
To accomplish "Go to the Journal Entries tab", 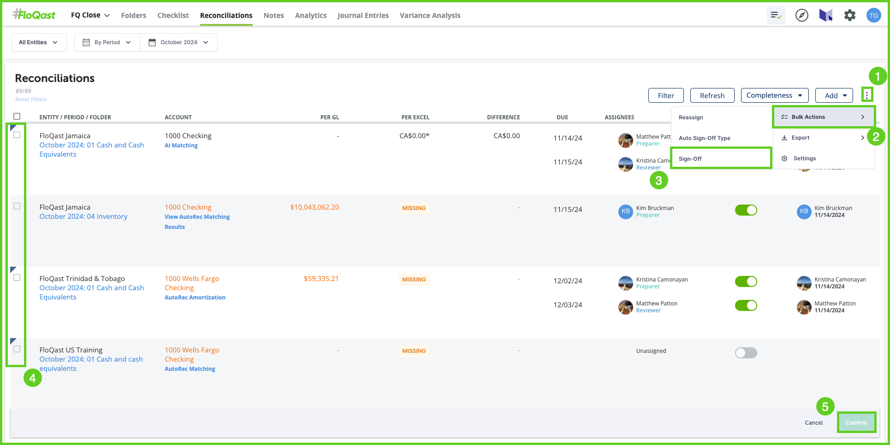I will [x=363, y=15].
